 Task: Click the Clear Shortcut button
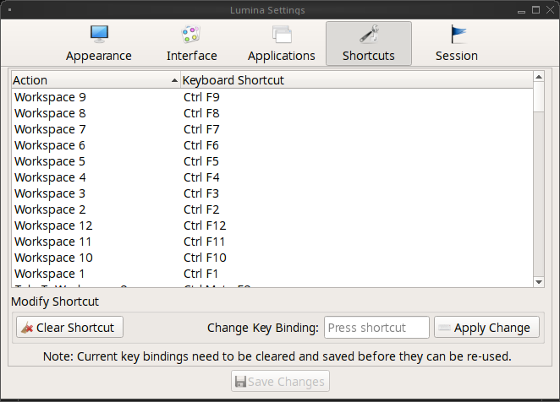point(69,327)
